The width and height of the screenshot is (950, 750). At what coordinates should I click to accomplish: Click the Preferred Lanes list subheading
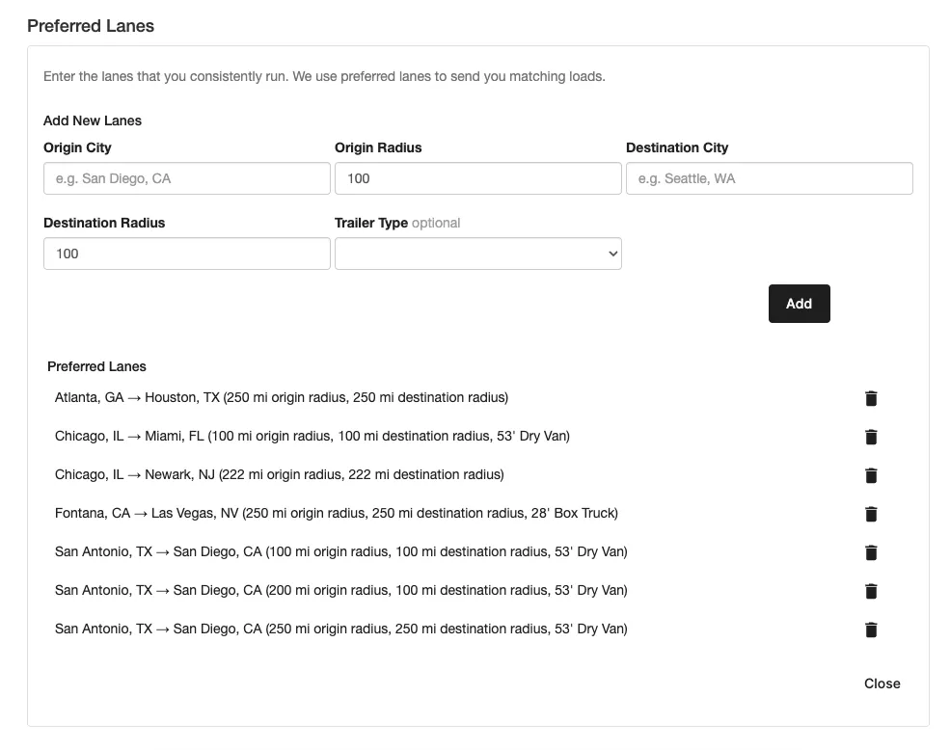point(97,366)
